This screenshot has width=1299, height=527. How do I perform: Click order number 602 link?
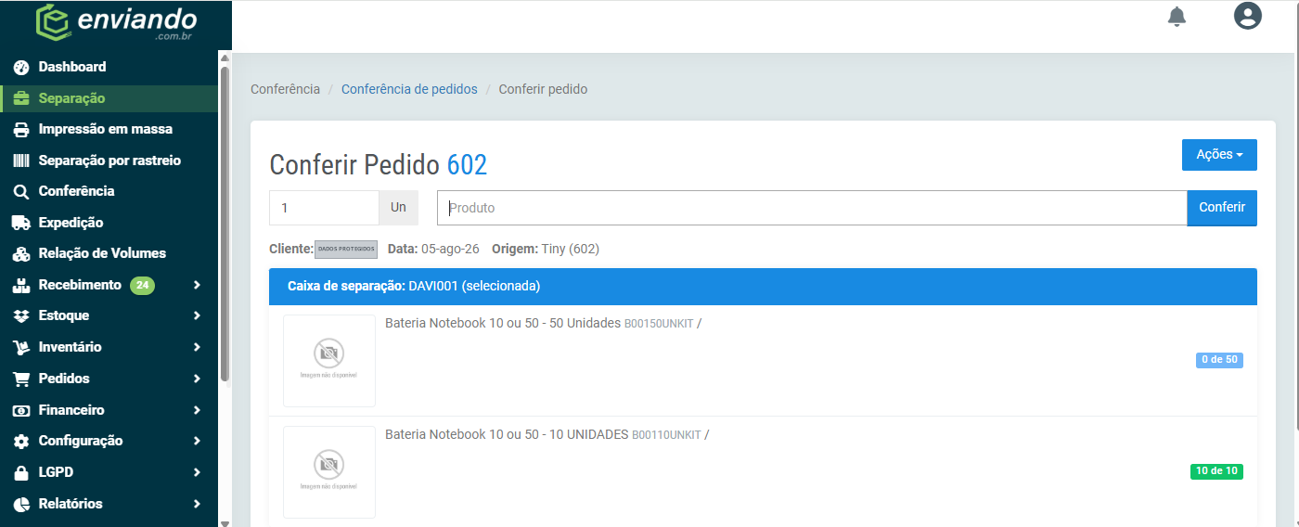[x=467, y=165]
